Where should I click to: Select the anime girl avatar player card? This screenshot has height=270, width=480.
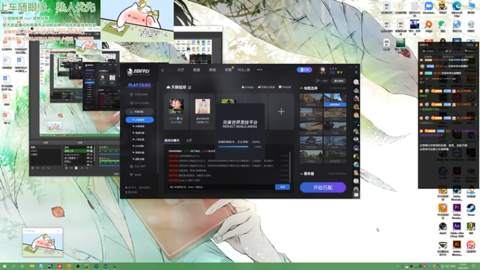[x=202, y=112]
